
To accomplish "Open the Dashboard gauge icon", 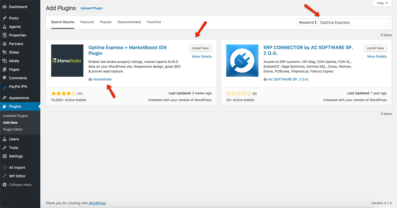I will pyautogui.click(x=4, y=7).
